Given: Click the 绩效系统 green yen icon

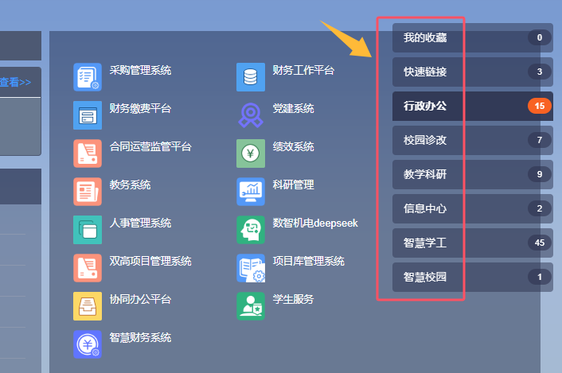Looking at the screenshot, I should [251, 153].
